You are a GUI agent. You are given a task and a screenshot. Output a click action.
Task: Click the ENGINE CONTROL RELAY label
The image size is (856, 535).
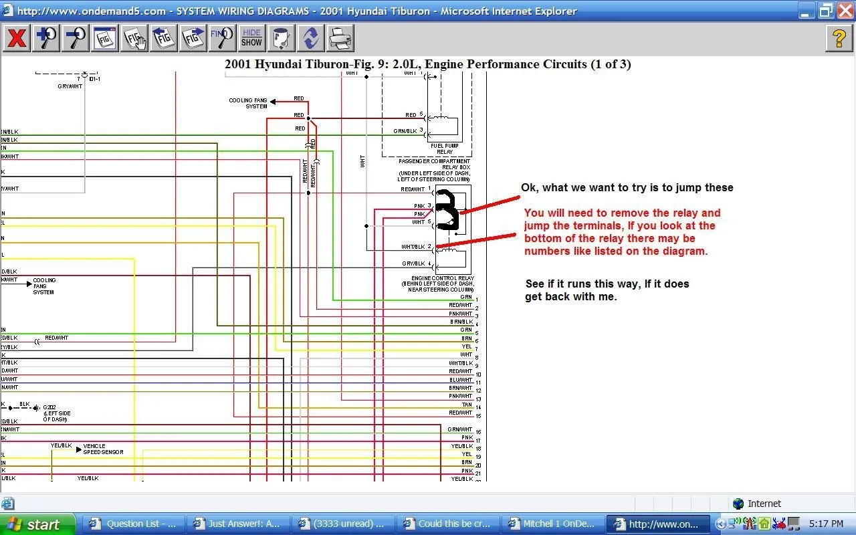(443, 278)
